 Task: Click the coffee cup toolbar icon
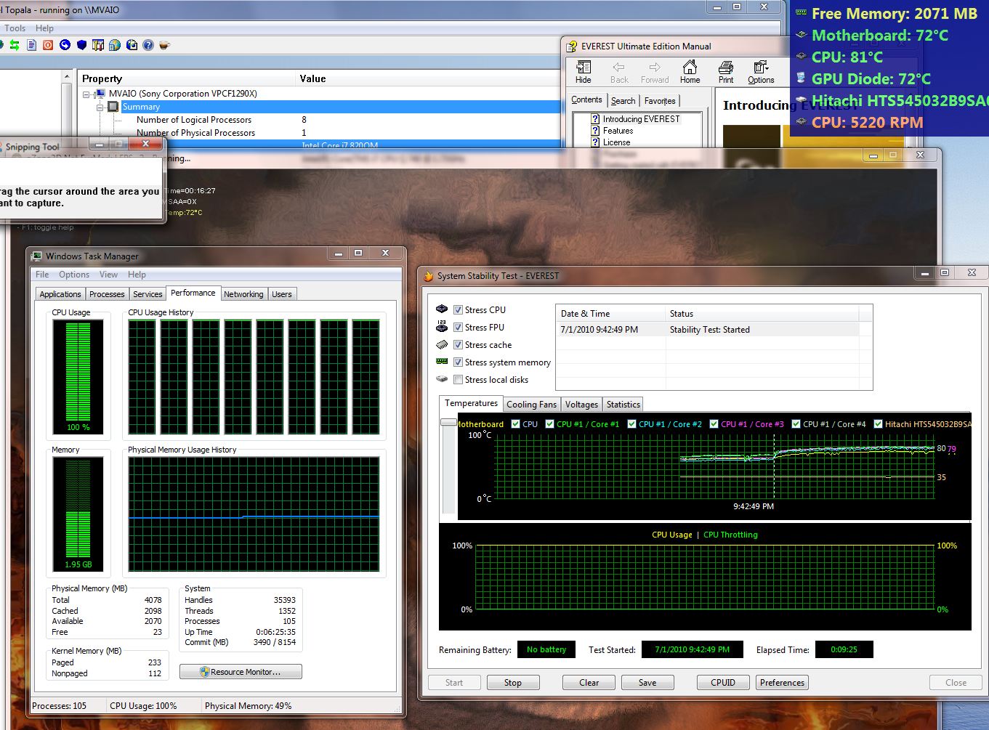pyautogui.click(x=165, y=45)
